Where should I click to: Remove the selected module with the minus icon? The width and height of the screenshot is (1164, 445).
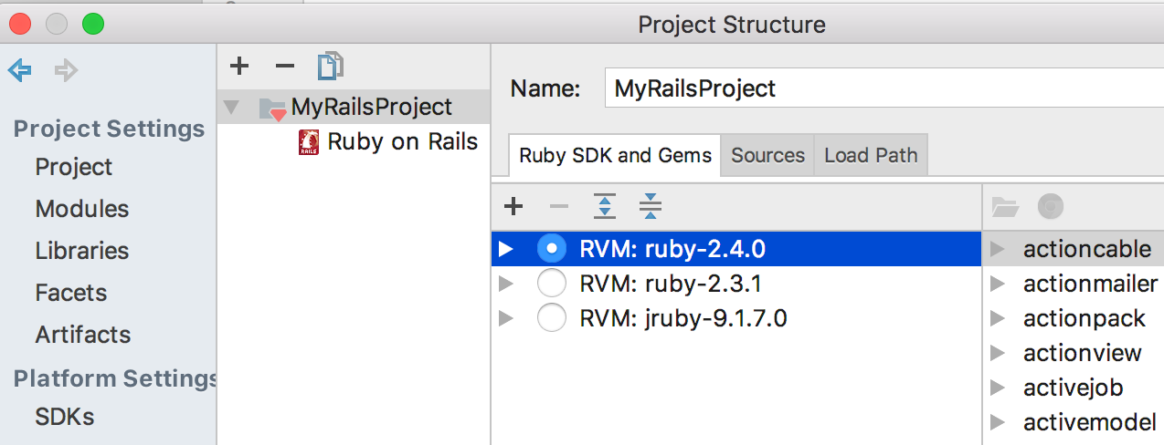(x=285, y=66)
